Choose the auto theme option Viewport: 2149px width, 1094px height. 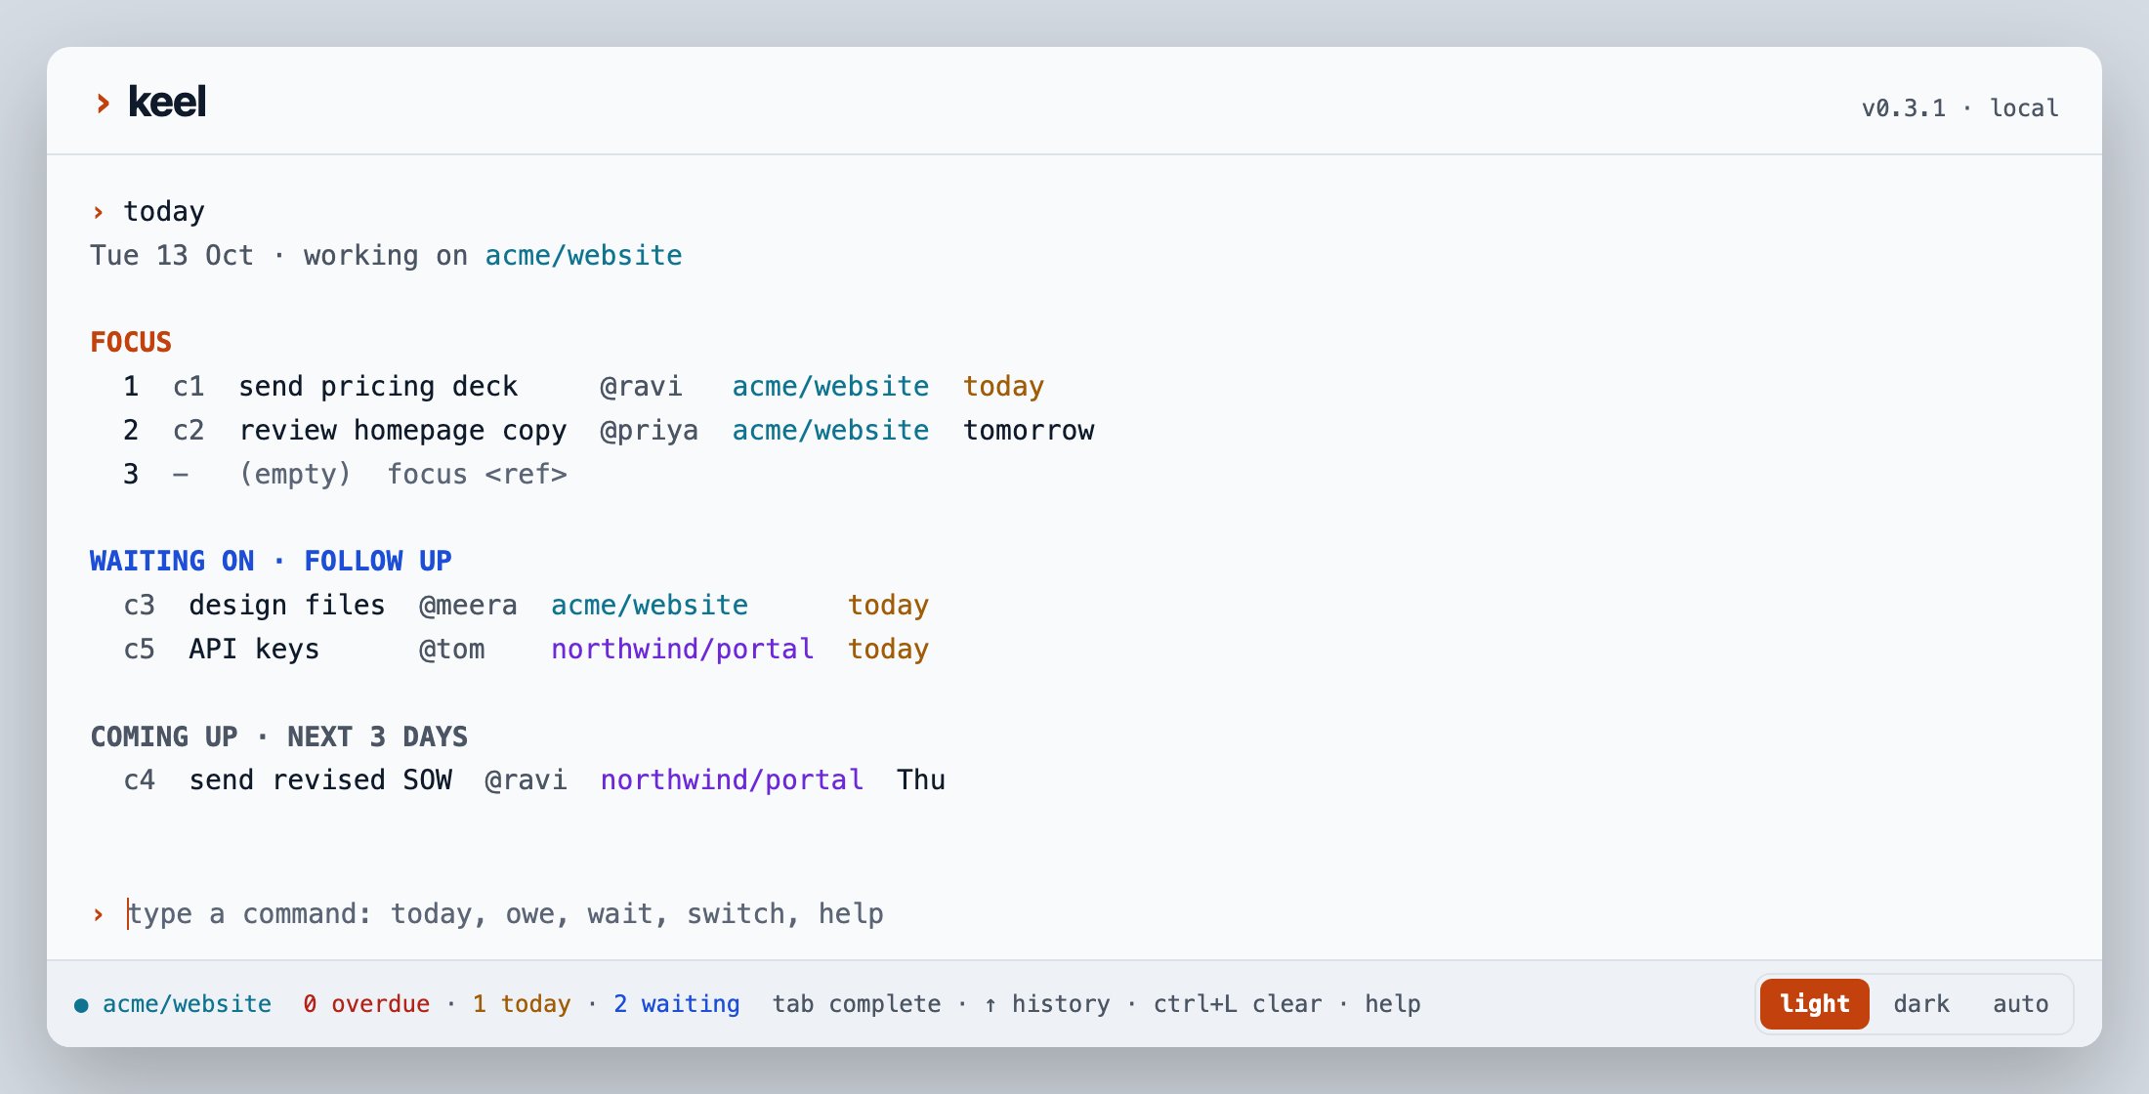[2020, 1003]
